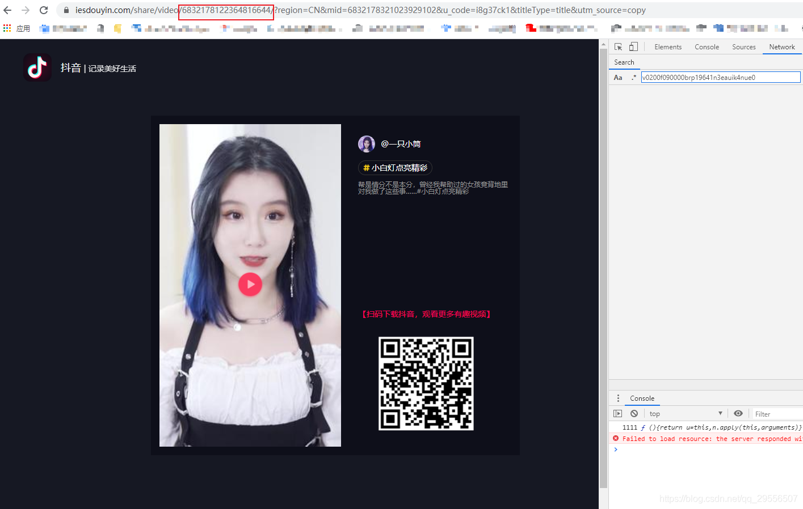Open the #小白灯点亮精彩 hashtag tag

pos(396,168)
